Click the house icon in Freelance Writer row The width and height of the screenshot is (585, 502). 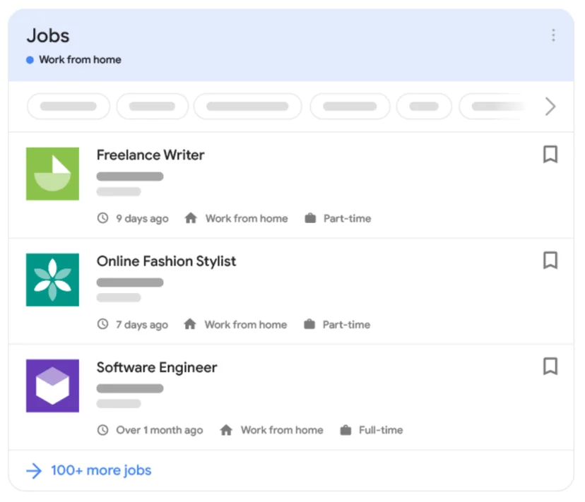tap(191, 217)
